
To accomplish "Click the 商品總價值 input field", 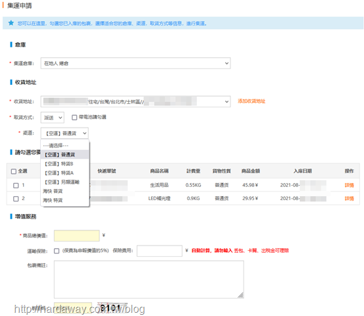I will tap(76, 236).
